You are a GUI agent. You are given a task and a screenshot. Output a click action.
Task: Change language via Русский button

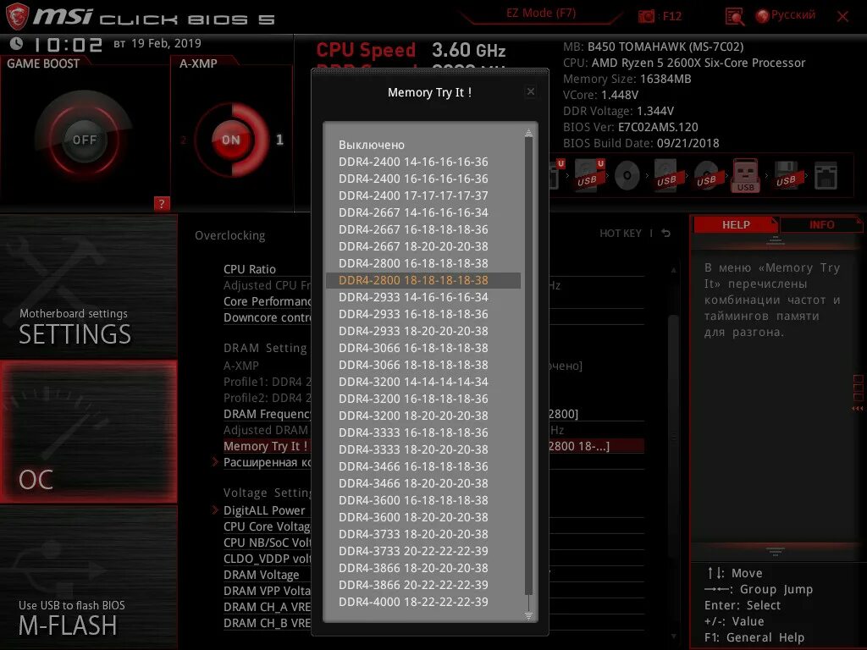pos(792,15)
